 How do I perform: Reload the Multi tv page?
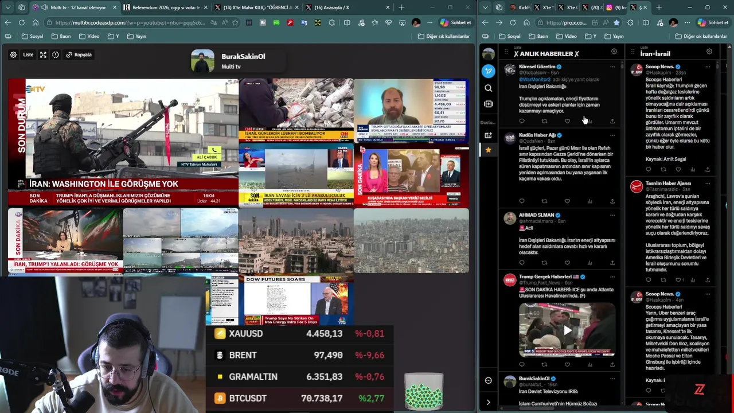point(21,22)
